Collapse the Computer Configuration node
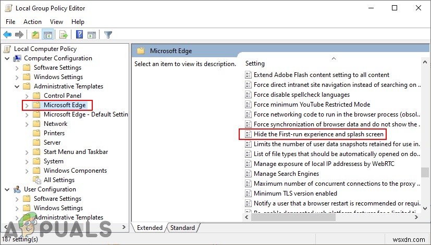 (x=7, y=58)
